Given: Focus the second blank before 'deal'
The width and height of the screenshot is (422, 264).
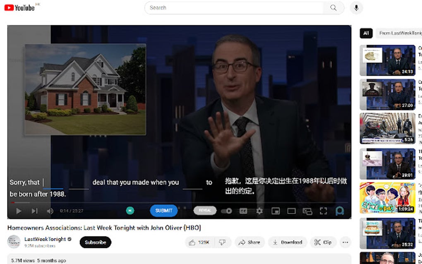Looking at the screenshot, I should point(79,183).
